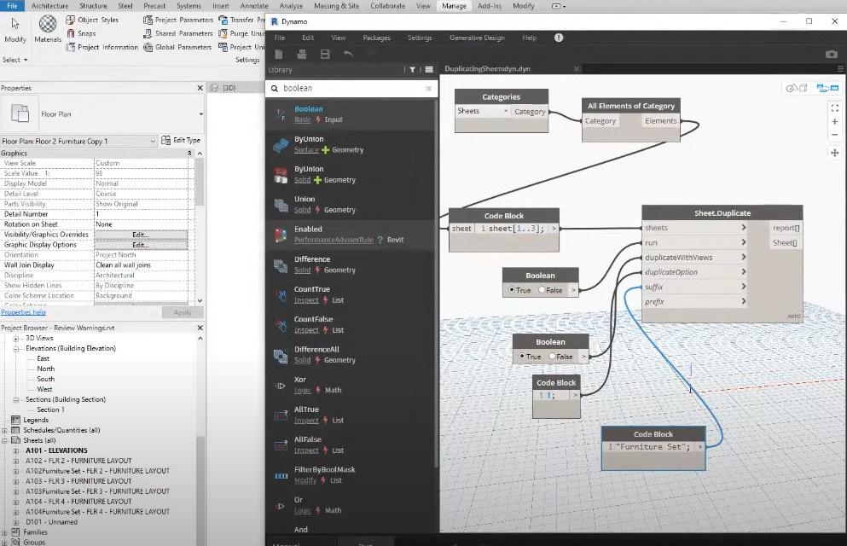Open the Manage ribbon tab in Revit
The width and height of the screenshot is (847, 546).
[454, 6]
